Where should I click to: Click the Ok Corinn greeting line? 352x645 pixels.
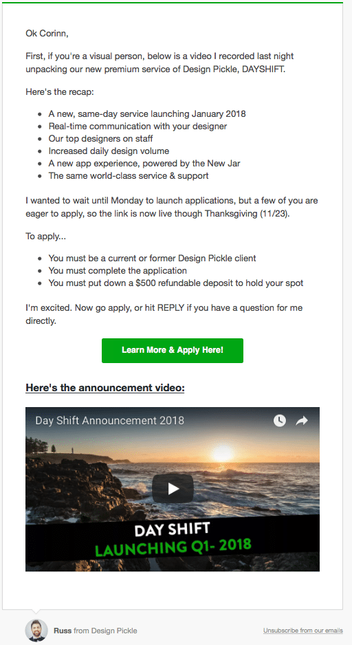pos(47,34)
